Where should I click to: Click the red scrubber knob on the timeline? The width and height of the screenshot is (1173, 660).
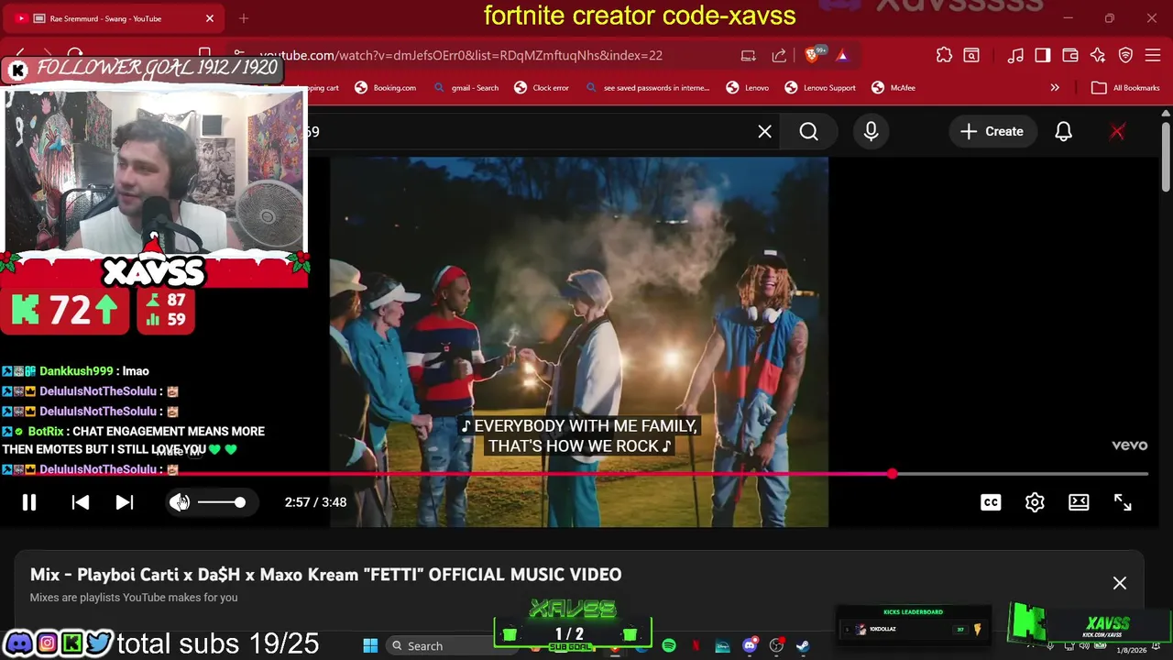tap(892, 474)
